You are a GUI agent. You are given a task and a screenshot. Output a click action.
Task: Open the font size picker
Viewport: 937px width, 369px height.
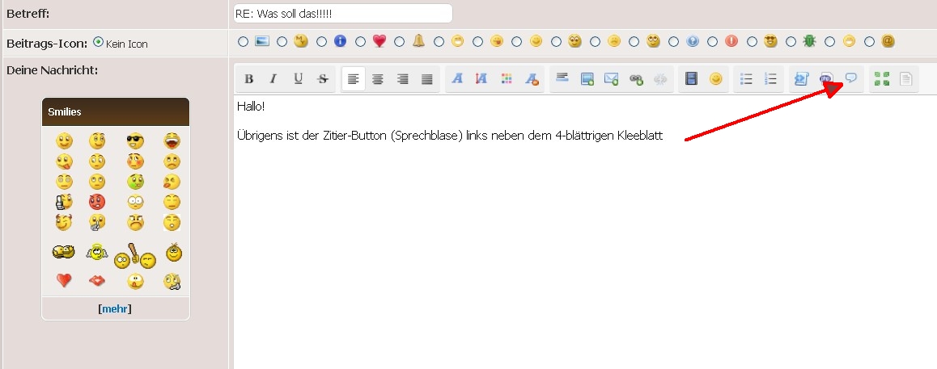point(482,79)
